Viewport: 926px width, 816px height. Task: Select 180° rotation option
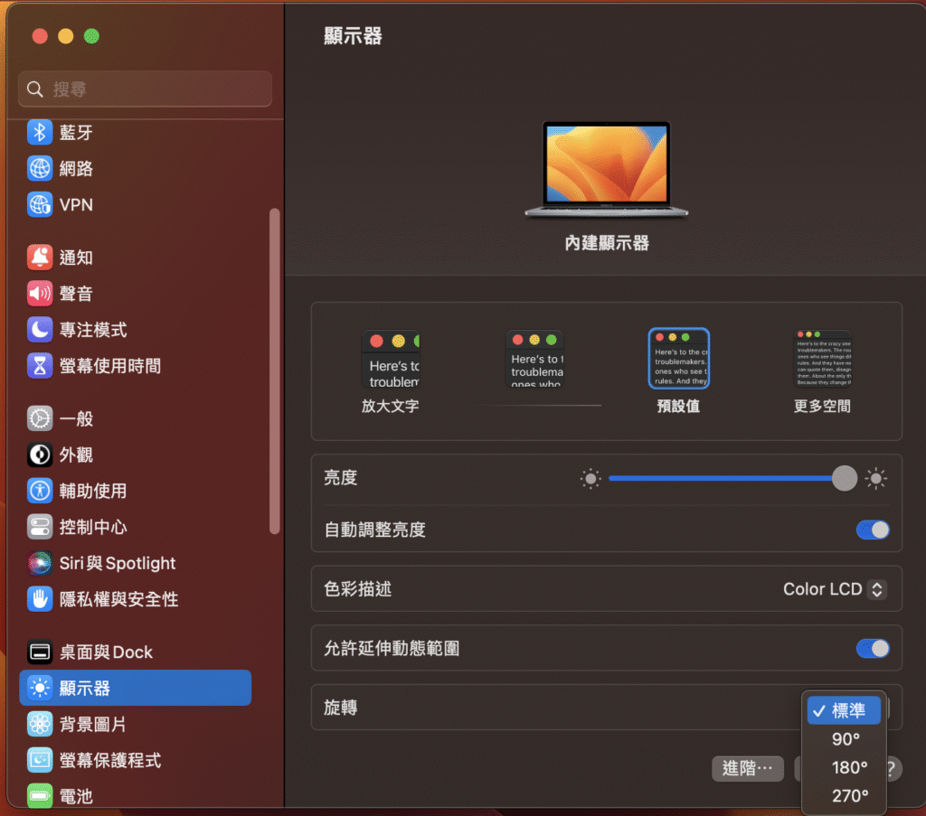click(x=848, y=767)
